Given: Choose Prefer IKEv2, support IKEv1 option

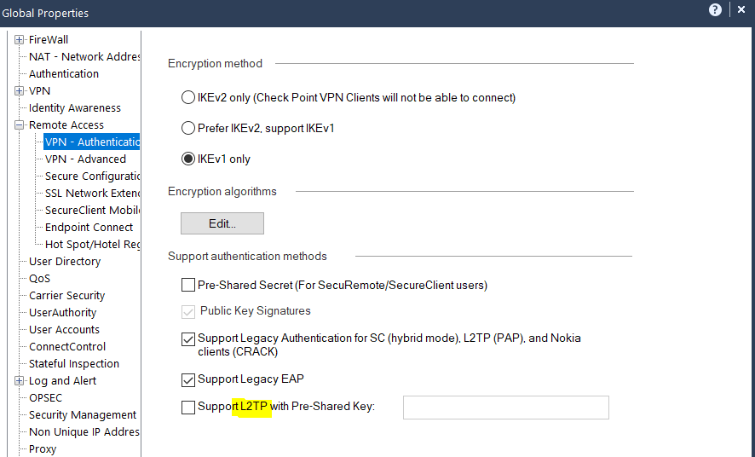Looking at the screenshot, I should 187,128.
